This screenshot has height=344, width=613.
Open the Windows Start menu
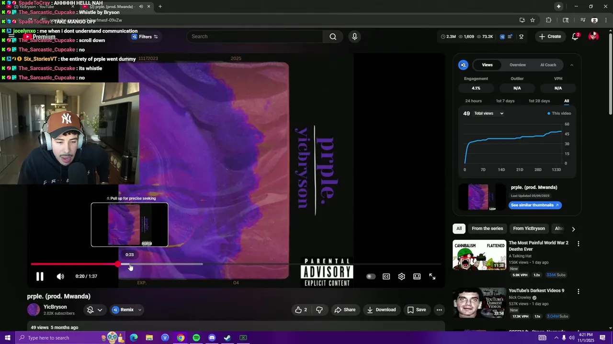click(7, 338)
